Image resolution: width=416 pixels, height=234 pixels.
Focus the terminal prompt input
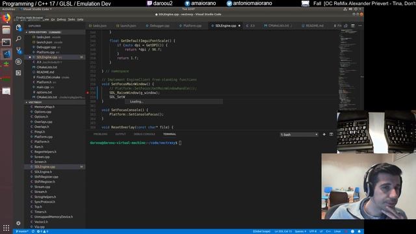180,143
